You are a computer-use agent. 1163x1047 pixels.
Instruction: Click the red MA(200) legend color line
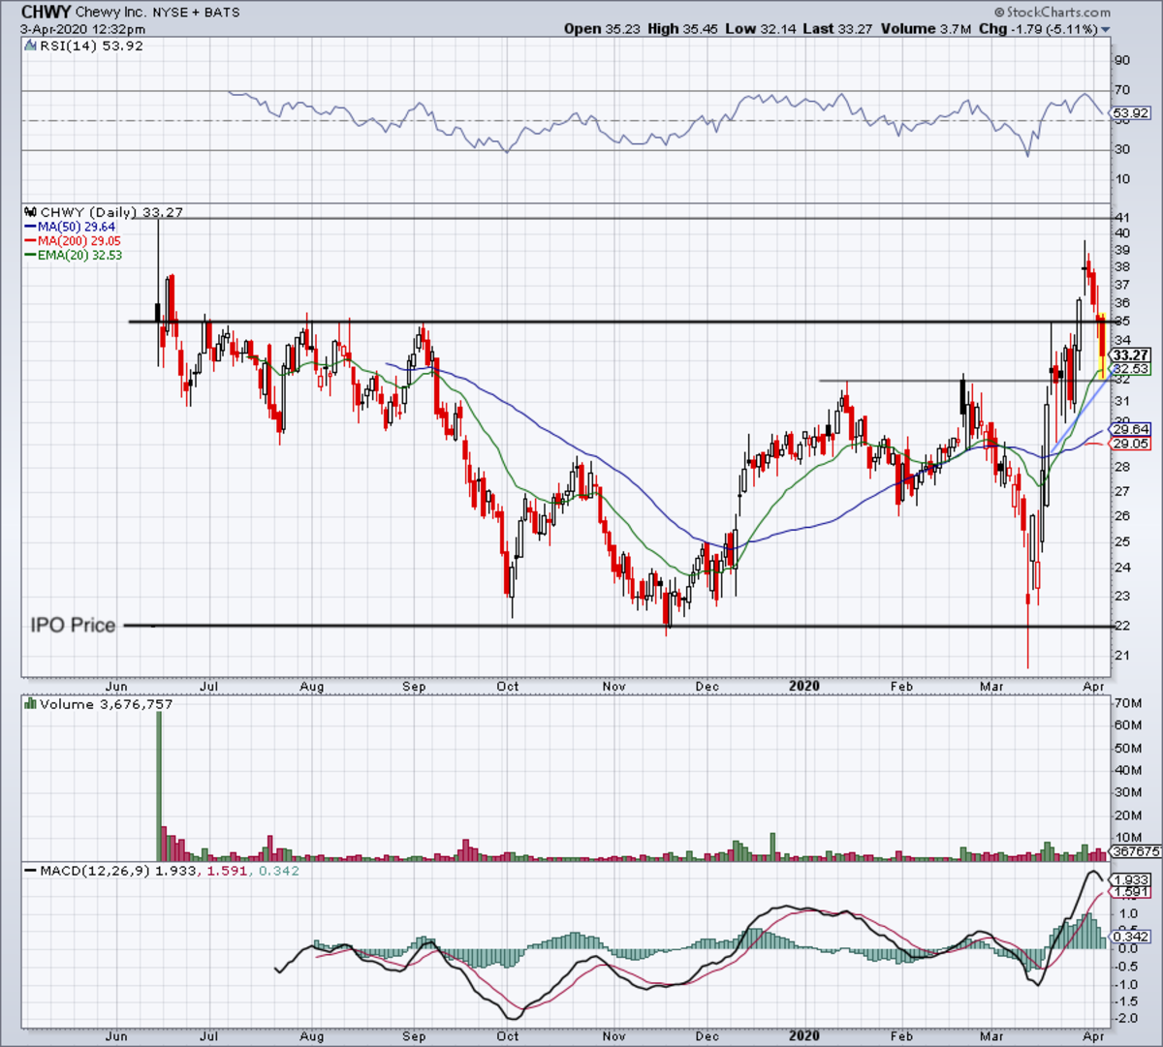pos(31,240)
